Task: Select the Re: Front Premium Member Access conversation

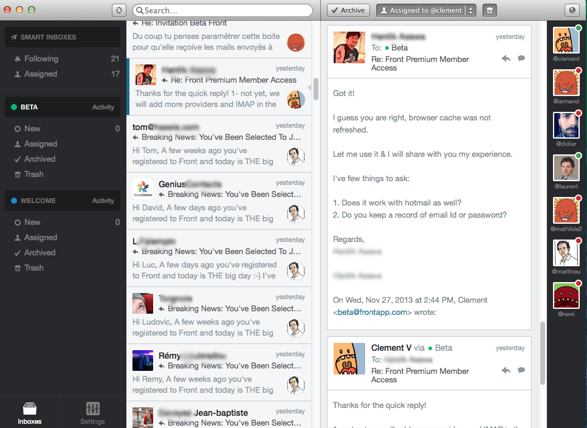Action: point(219,87)
